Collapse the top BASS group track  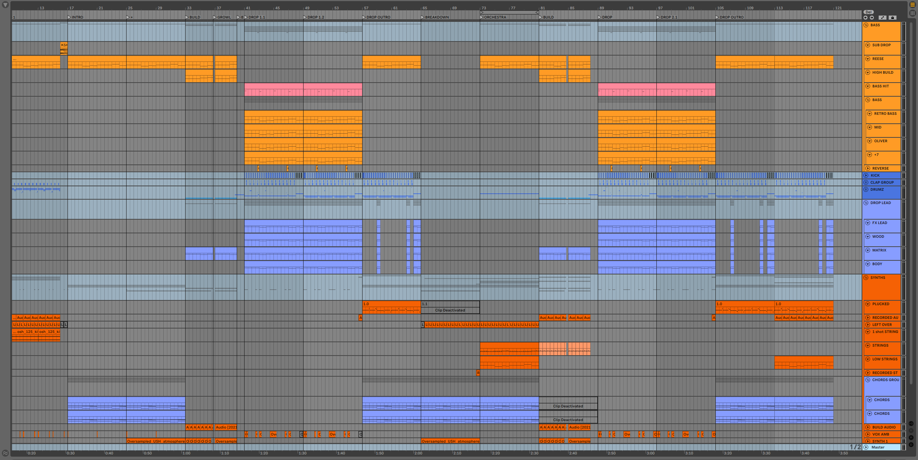866,25
